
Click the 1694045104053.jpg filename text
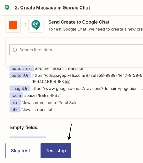[51, 81]
